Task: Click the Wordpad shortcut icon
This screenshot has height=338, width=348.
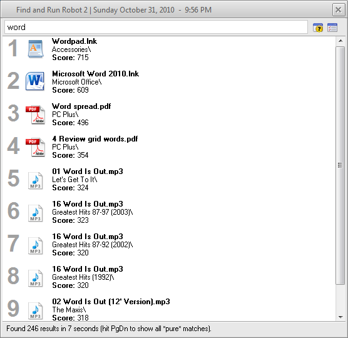Action: tap(36, 49)
